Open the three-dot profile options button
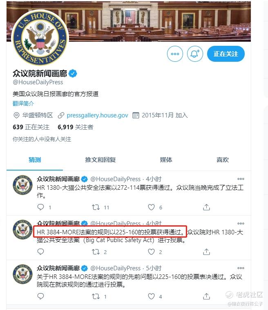Screen dimensions: 268x310 coord(175,54)
